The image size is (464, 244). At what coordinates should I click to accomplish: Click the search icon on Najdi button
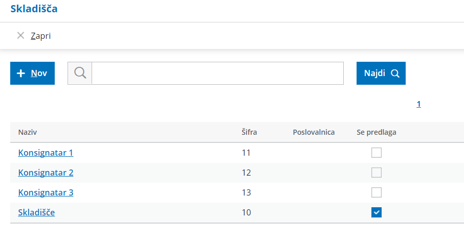pos(395,74)
